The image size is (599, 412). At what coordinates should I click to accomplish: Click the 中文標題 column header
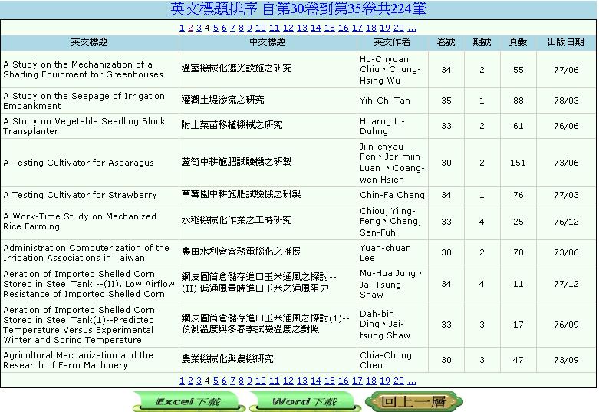[x=268, y=42]
